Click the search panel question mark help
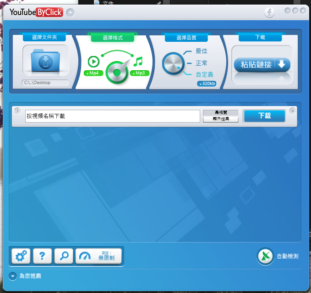This screenshot has width=311, height=293. point(17,111)
